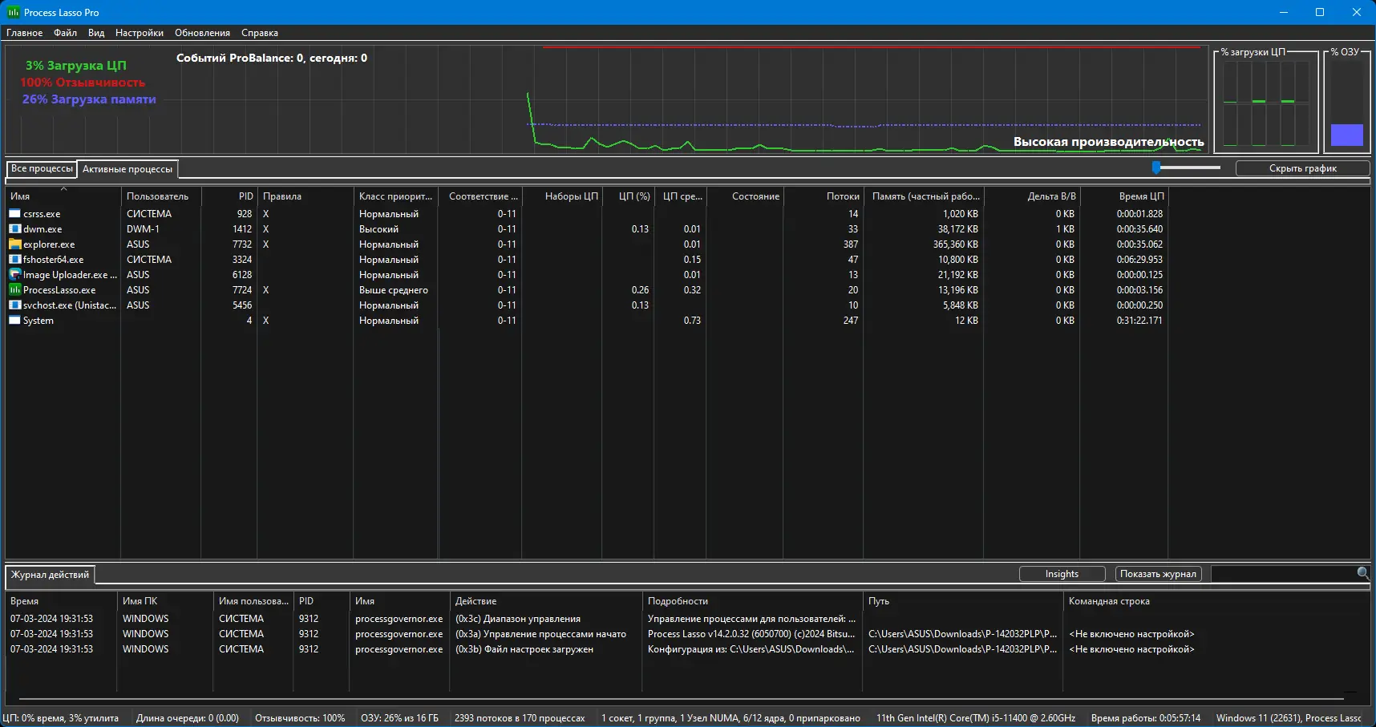
Task: Select ProcessLasso.exe in process list
Action: click(x=59, y=290)
